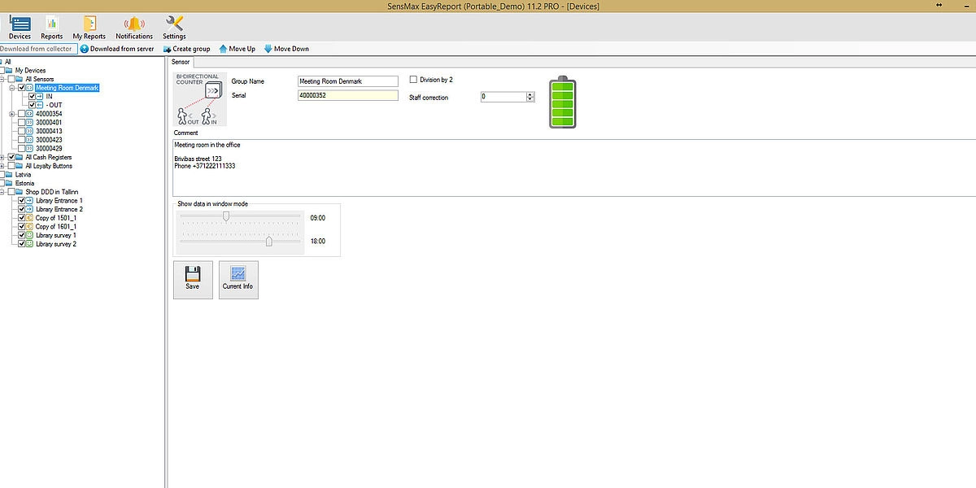Click the Group Name text field
Image resolution: width=976 pixels, height=488 pixels.
(347, 81)
